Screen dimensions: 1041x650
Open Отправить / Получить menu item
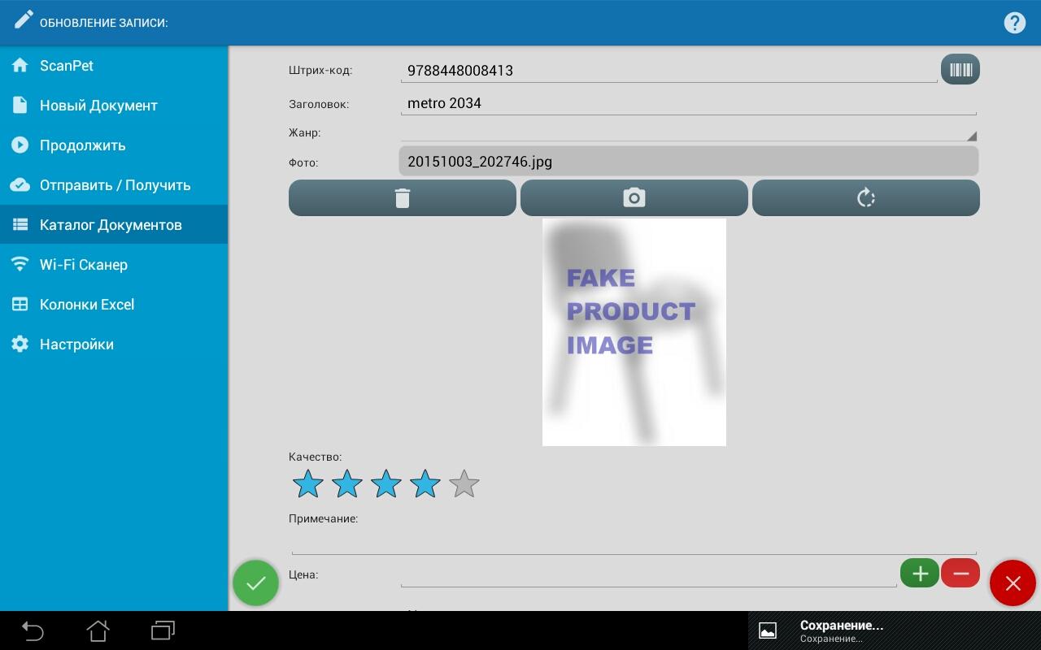point(114,185)
